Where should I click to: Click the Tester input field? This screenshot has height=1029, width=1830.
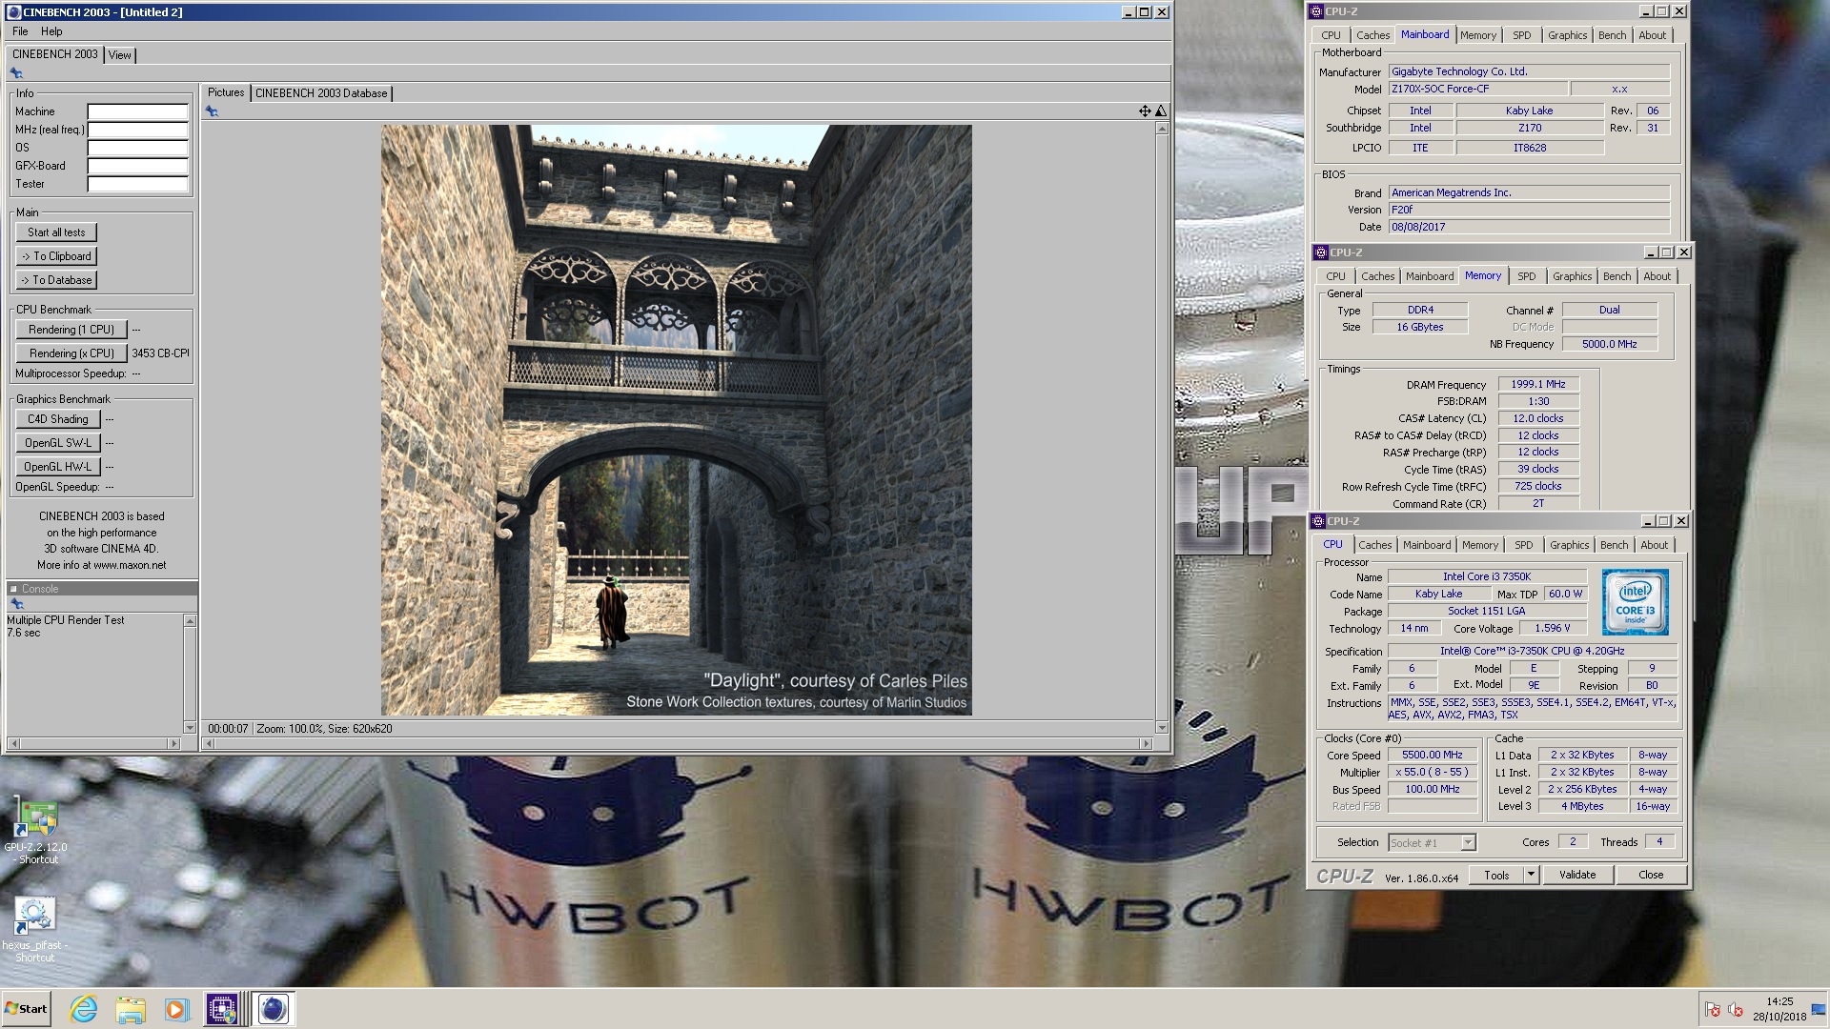(x=138, y=184)
